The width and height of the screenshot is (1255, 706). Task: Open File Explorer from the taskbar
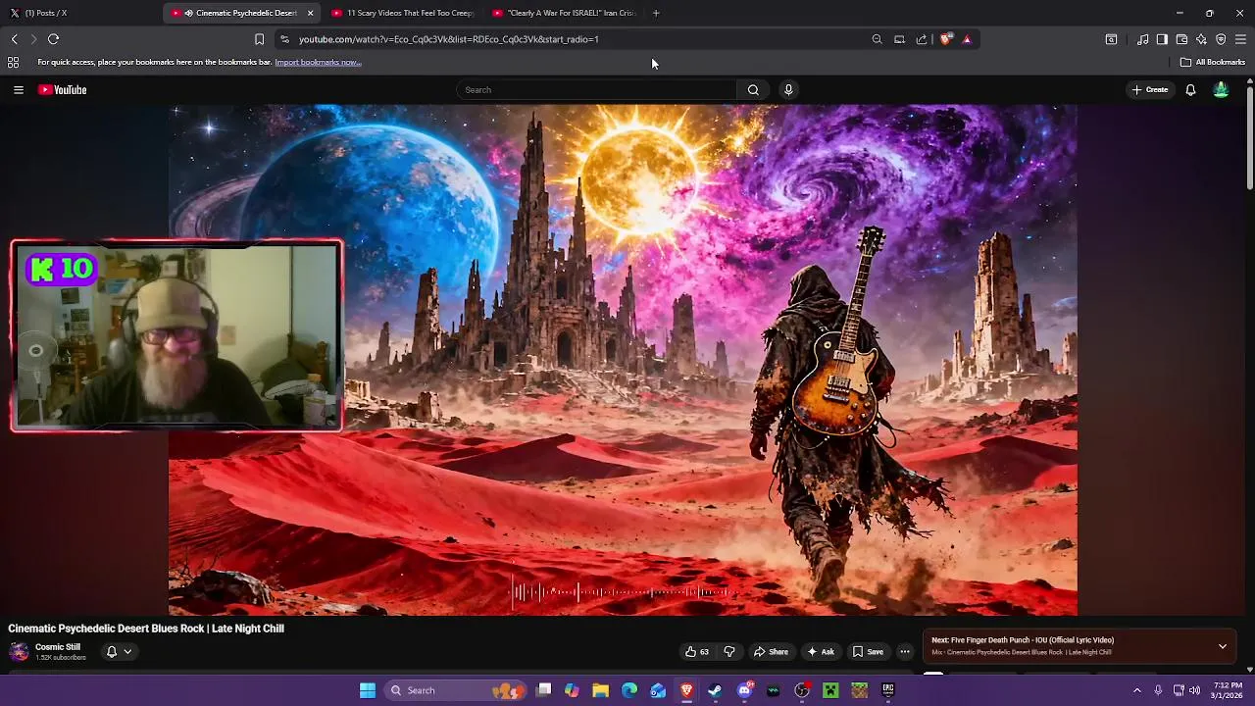coord(601,690)
